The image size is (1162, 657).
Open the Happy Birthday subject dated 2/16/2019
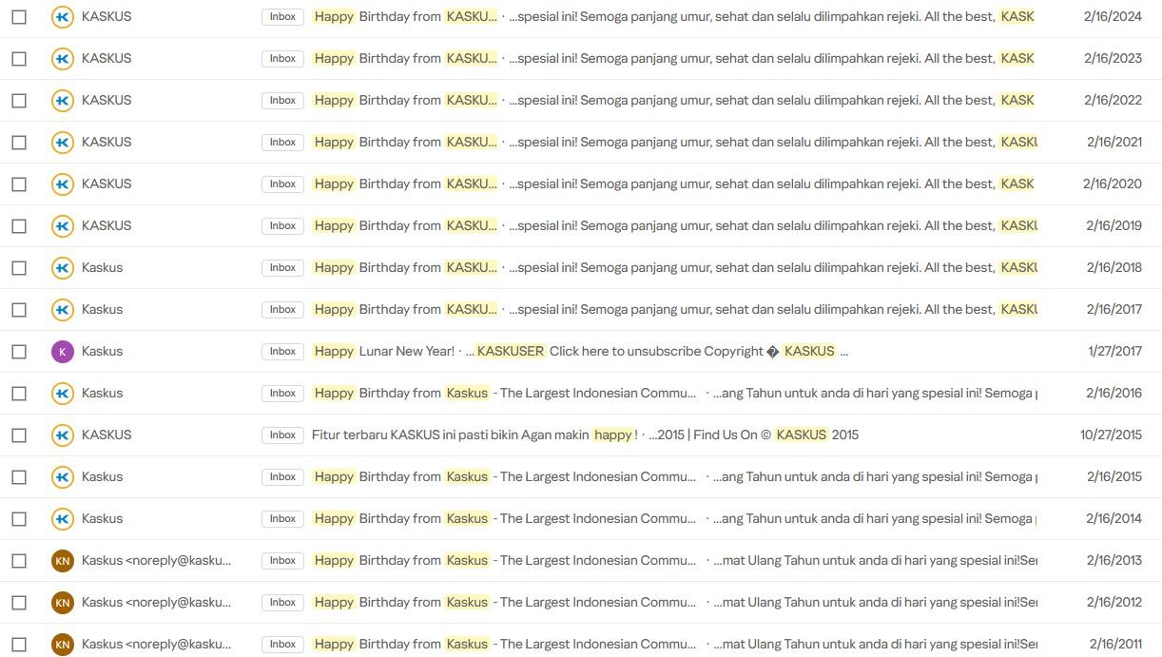tap(404, 225)
